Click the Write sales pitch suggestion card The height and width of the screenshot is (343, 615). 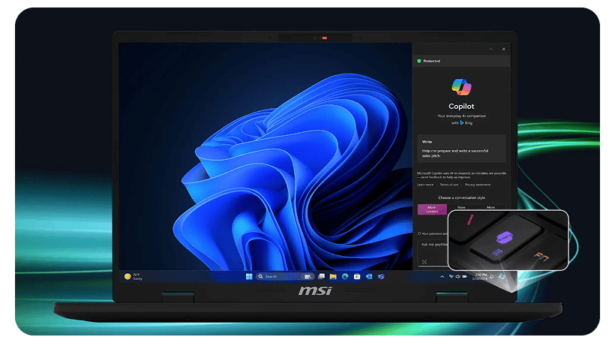(461, 149)
